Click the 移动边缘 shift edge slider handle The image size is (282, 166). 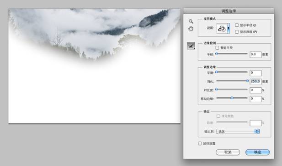click(232, 98)
